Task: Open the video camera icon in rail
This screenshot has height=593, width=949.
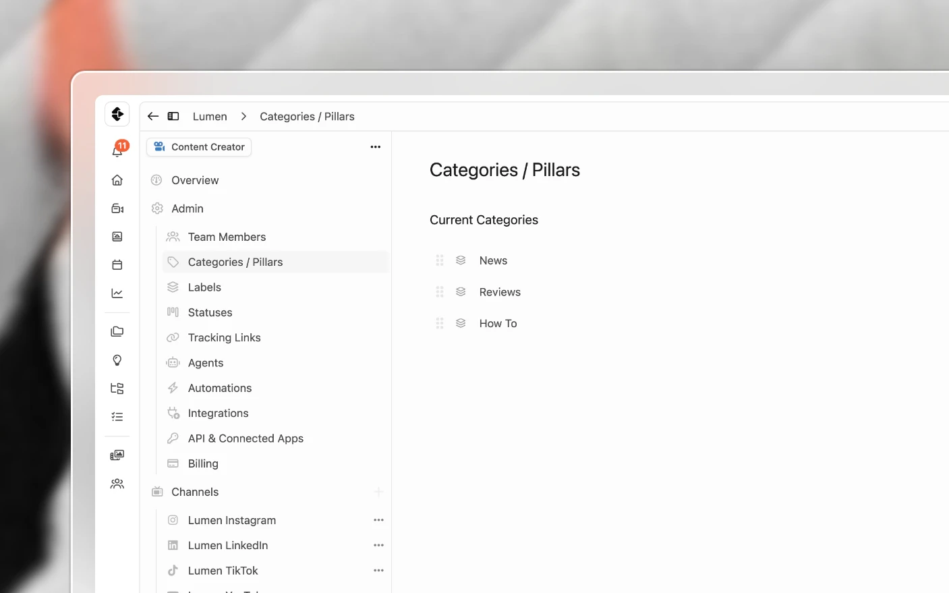Action: pos(117,208)
